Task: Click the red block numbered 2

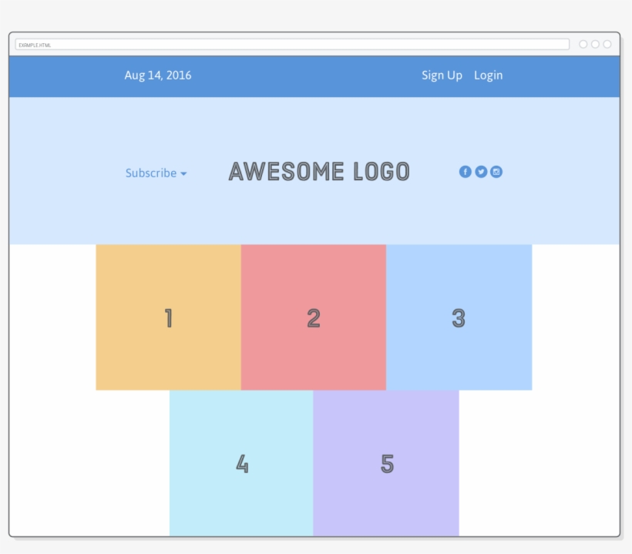Action: pyautogui.click(x=313, y=317)
